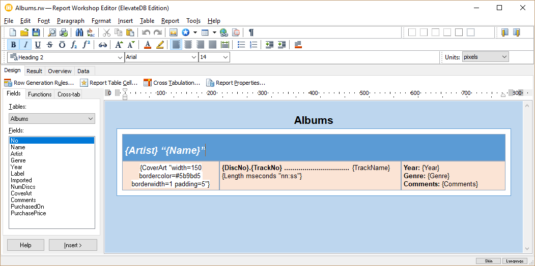Screen dimensions: 535x266
Task: Open the Paragraph menu
Action: [x=71, y=21]
